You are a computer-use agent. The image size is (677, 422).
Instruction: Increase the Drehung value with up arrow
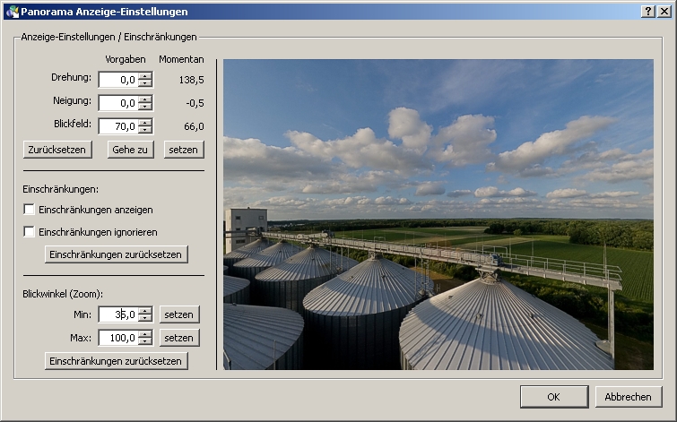tap(145, 76)
